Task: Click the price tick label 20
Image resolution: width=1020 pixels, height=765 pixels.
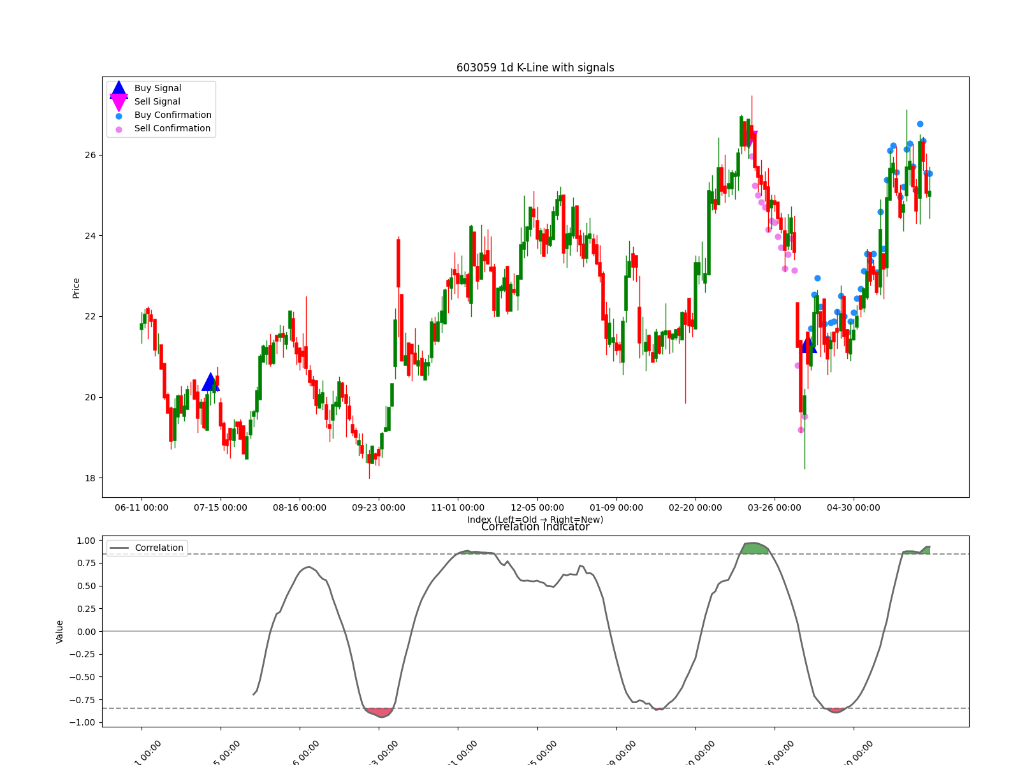Action: pos(90,398)
